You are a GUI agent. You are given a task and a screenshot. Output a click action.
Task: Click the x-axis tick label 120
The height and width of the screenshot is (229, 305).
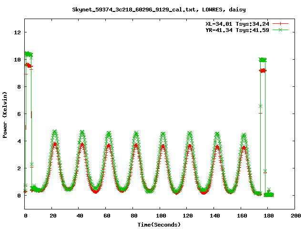pos(188,216)
